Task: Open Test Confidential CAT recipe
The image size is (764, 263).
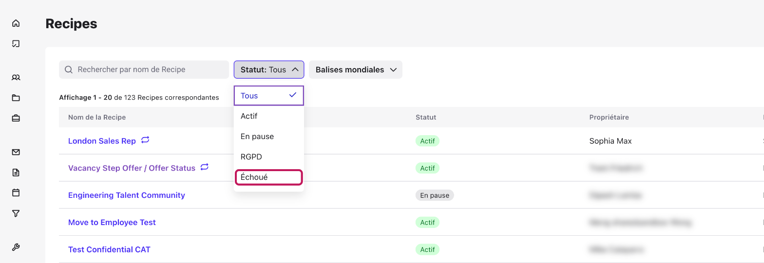Action: [109, 250]
